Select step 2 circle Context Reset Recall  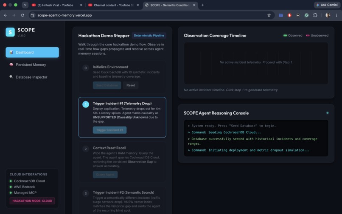(x=86, y=149)
